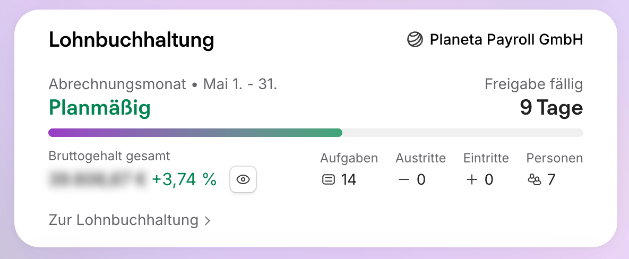Click the green Planmäßig status text
The width and height of the screenshot is (629, 259).
tap(99, 108)
